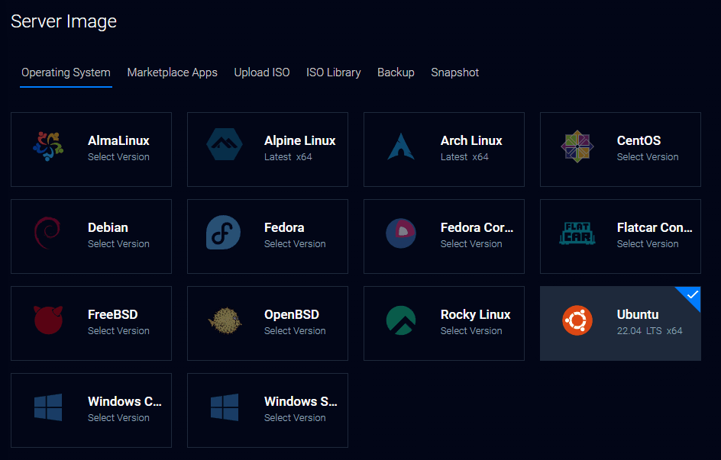
Task: Click the Flatcar Container logo
Action: pyautogui.click(x=577, y=233)
